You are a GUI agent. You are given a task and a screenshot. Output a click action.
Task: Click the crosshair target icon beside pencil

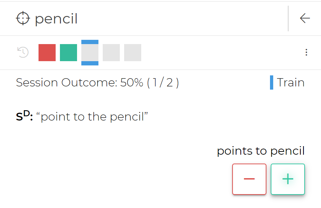coord(23,18)
